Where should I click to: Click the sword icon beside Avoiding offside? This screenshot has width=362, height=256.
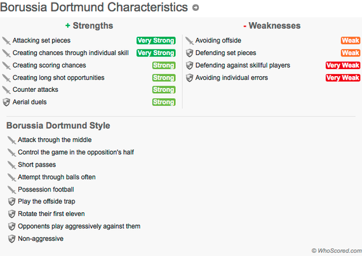point(189,41)
